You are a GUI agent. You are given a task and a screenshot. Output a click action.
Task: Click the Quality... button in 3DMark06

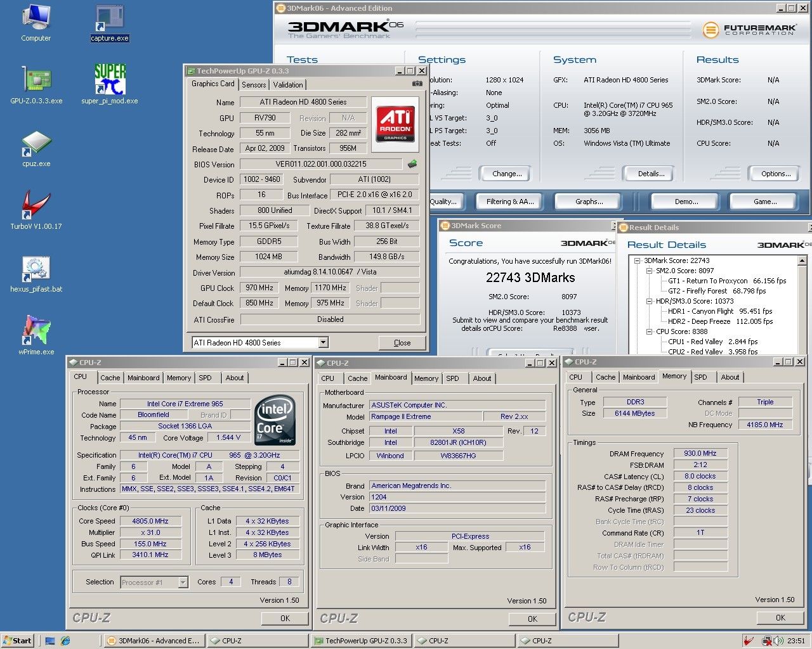(445, 202)
